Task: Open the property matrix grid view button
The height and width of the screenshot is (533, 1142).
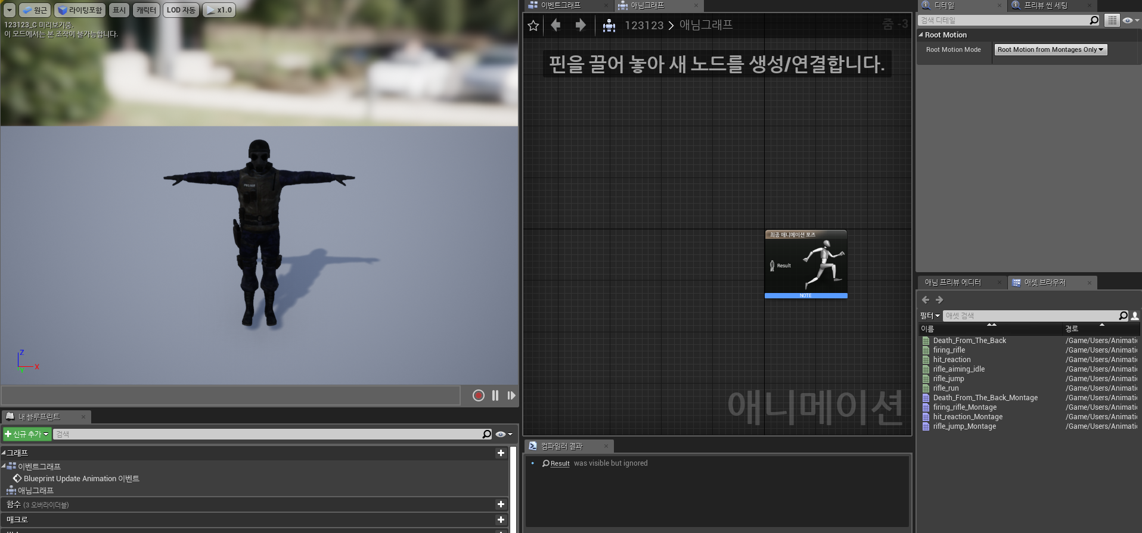Action: point(1112,20)
